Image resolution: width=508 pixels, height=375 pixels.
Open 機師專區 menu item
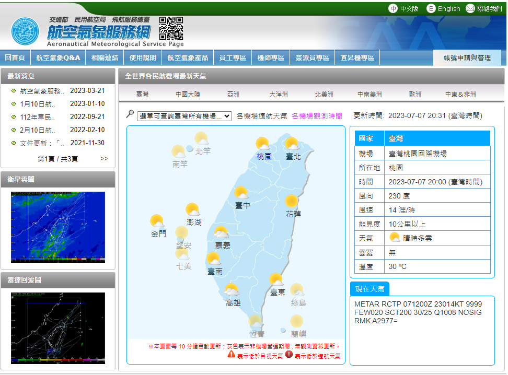tap(271, 57)
